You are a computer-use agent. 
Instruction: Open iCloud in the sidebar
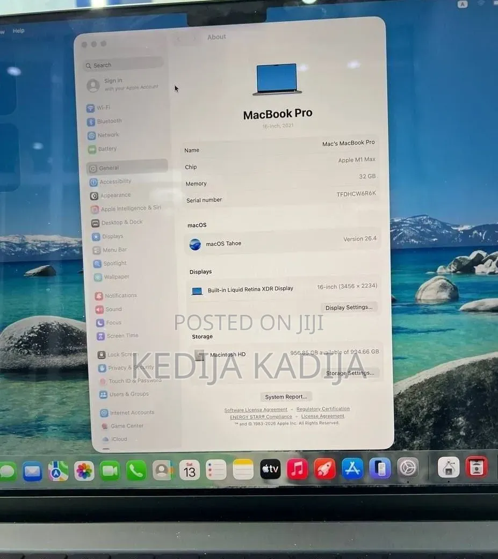[114, 439]
